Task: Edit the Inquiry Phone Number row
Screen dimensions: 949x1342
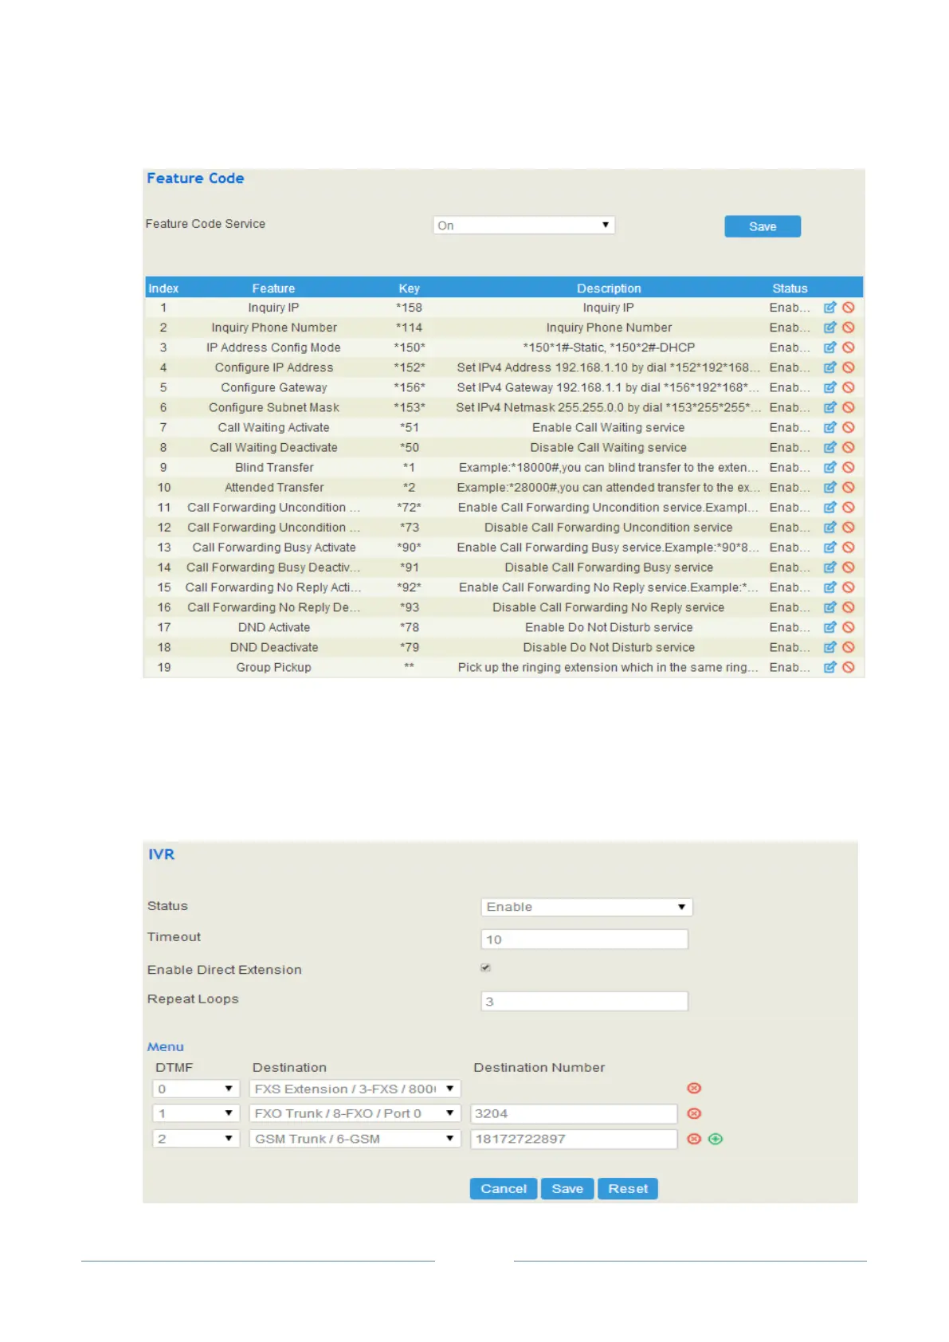Action: point(829,328)
